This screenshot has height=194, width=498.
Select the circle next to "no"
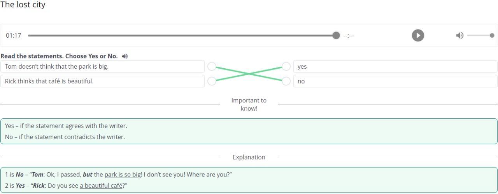[286, 81]
